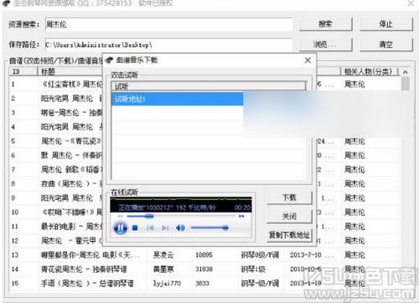The width and height of the screenshot is (419, 303).
Task: Click the fast-forward arrows on seek bar
Action: pos(241,216)
